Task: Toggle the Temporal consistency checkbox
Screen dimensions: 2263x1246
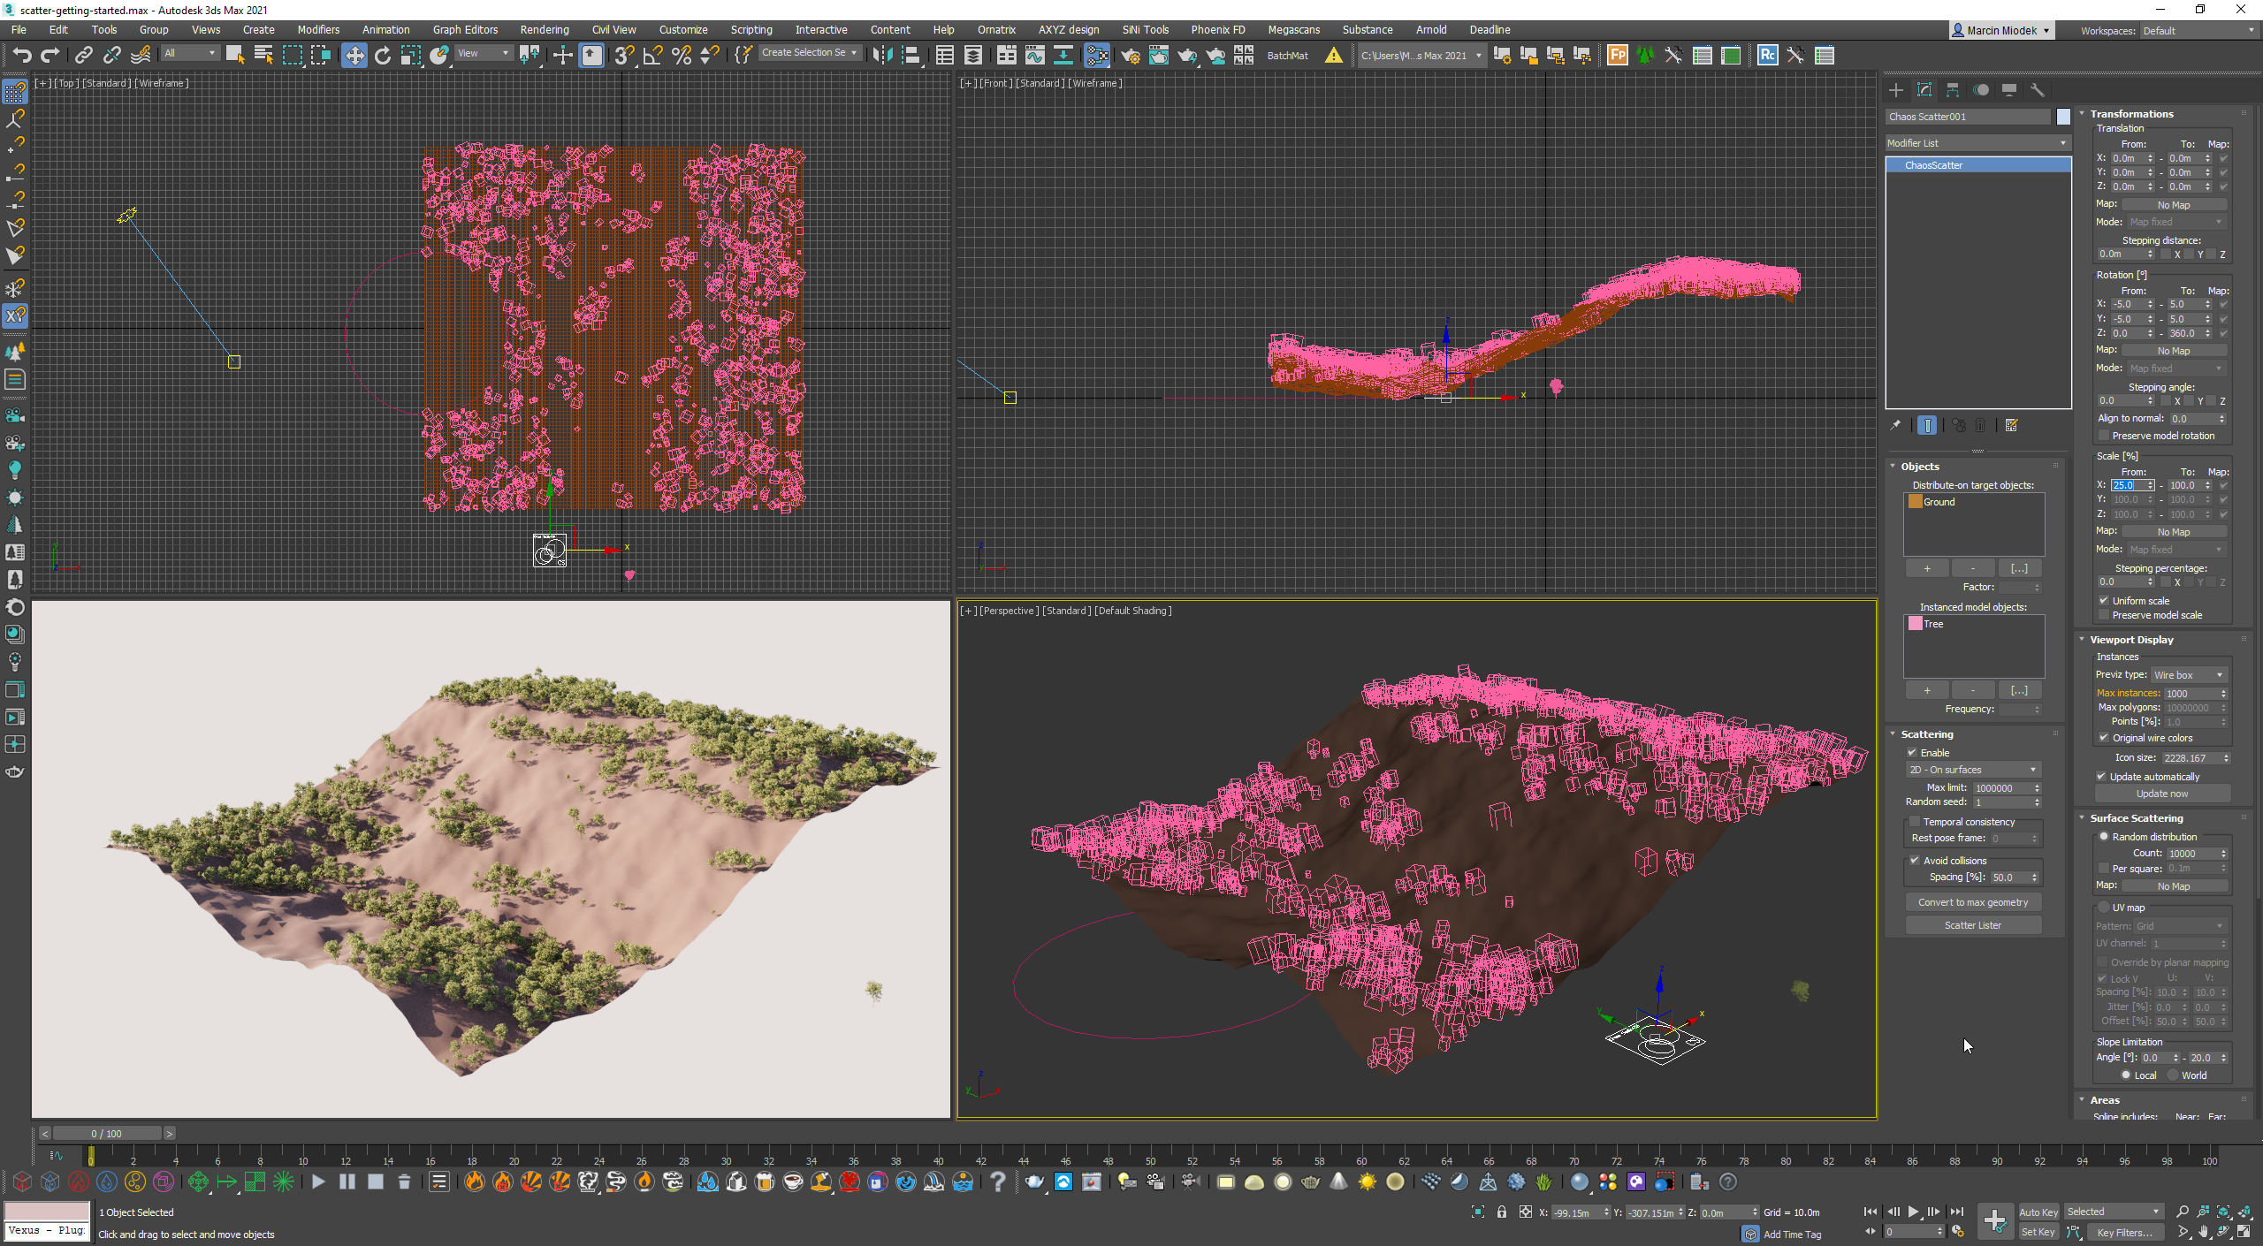Action: pyautogui.click(x=1915, y=822)
